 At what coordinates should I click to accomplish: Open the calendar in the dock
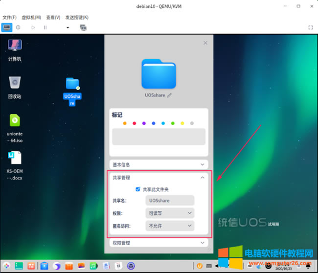[119, 266]
